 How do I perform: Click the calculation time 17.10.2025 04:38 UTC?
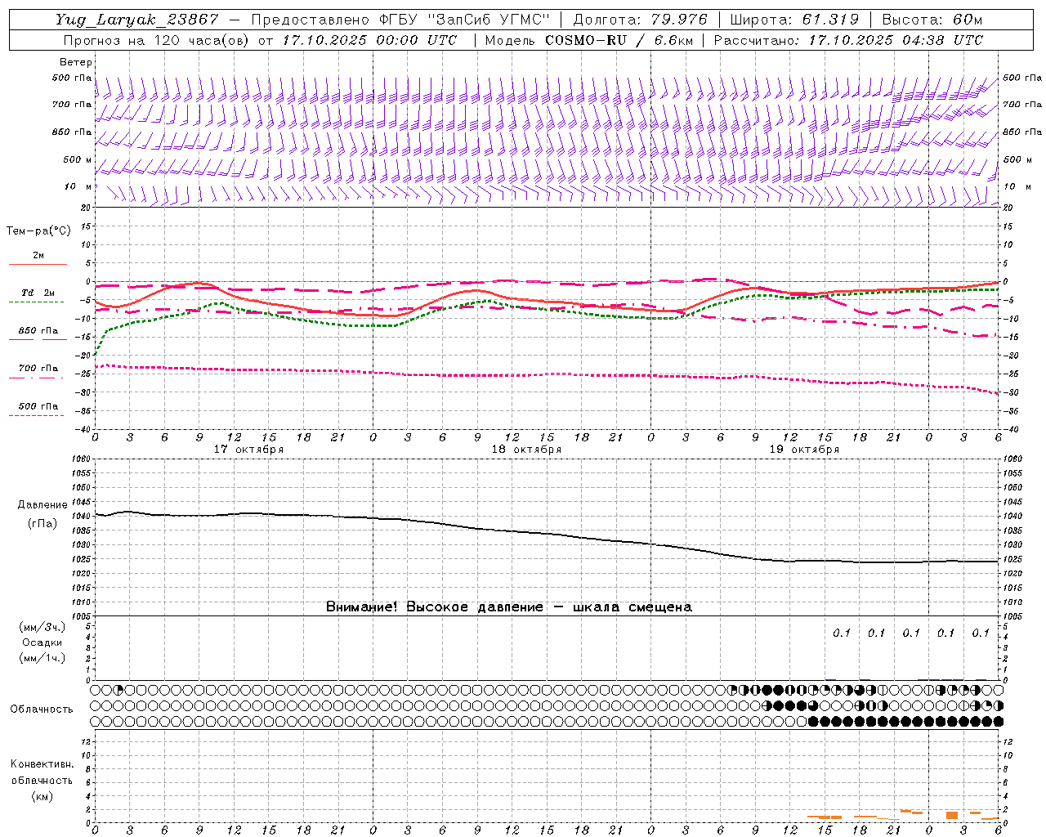896,40
